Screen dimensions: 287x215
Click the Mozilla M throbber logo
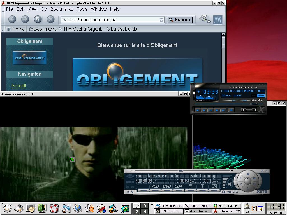(x=218, y=20)
